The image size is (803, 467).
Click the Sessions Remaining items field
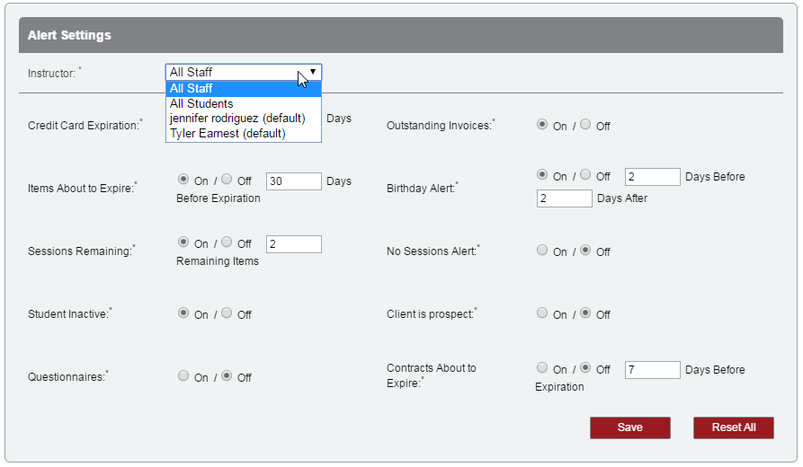(293, 244)
